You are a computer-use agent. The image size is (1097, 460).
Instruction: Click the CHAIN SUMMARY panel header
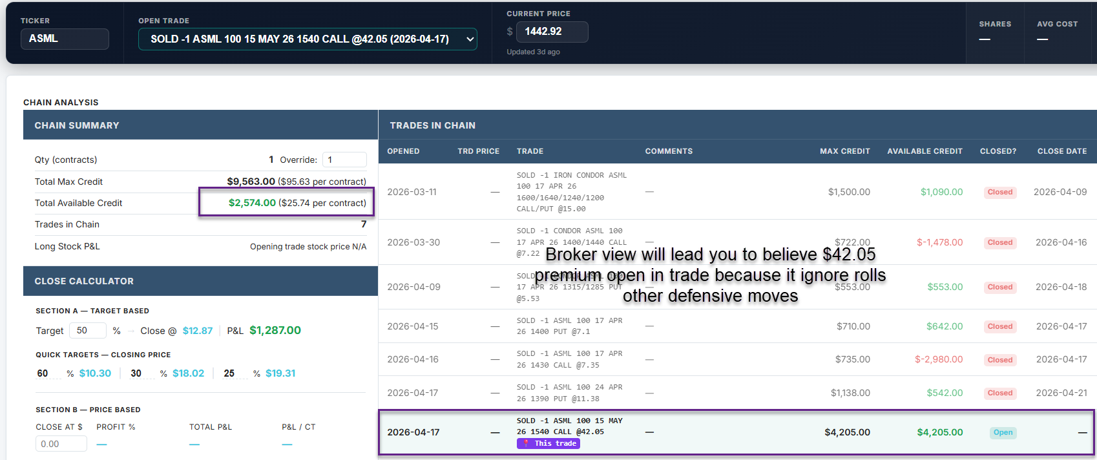tap(200, 125)
